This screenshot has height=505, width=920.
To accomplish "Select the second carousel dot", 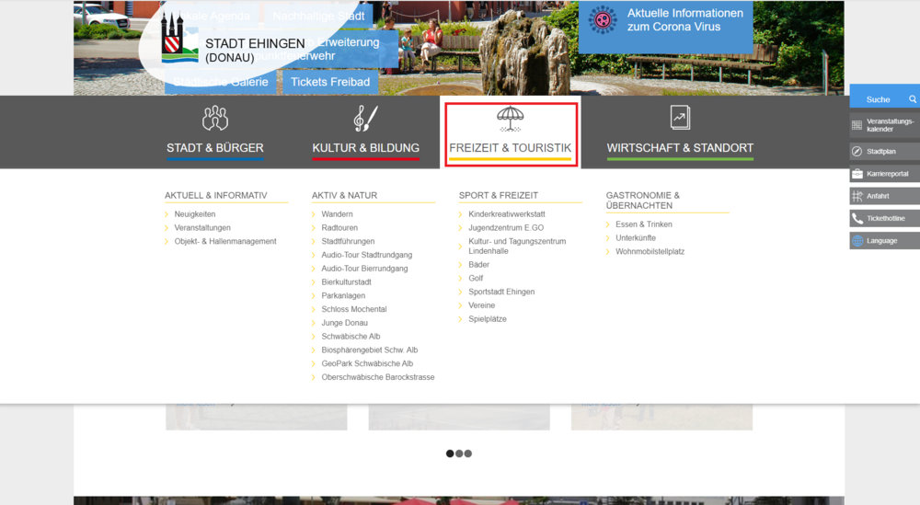I will point(459,453).
